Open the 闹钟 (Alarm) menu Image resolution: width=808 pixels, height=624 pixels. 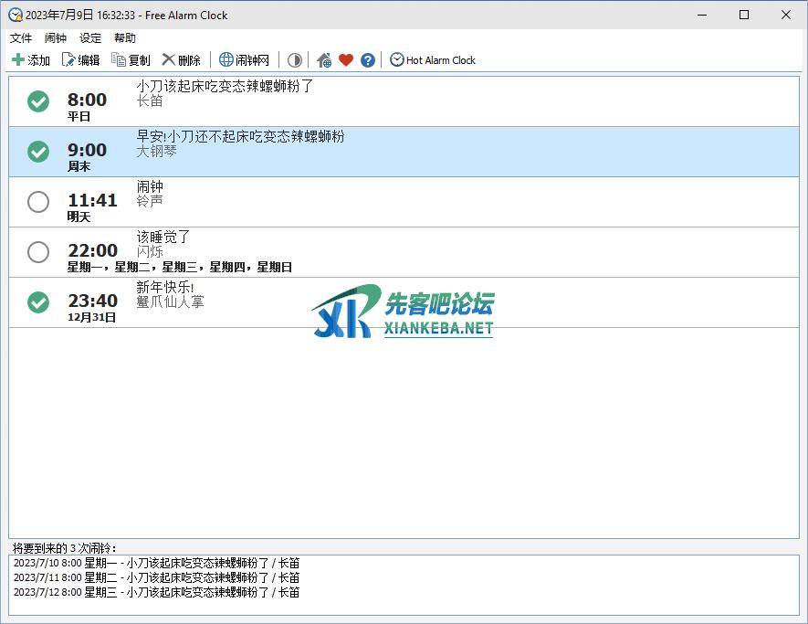[56, 38]
